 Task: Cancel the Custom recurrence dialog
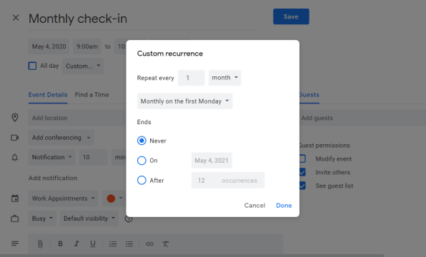(x=254, y=206)
